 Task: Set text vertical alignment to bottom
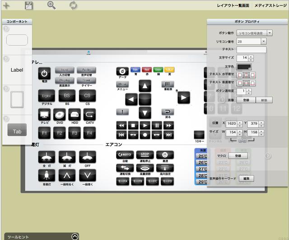click(x=253, y=83)
